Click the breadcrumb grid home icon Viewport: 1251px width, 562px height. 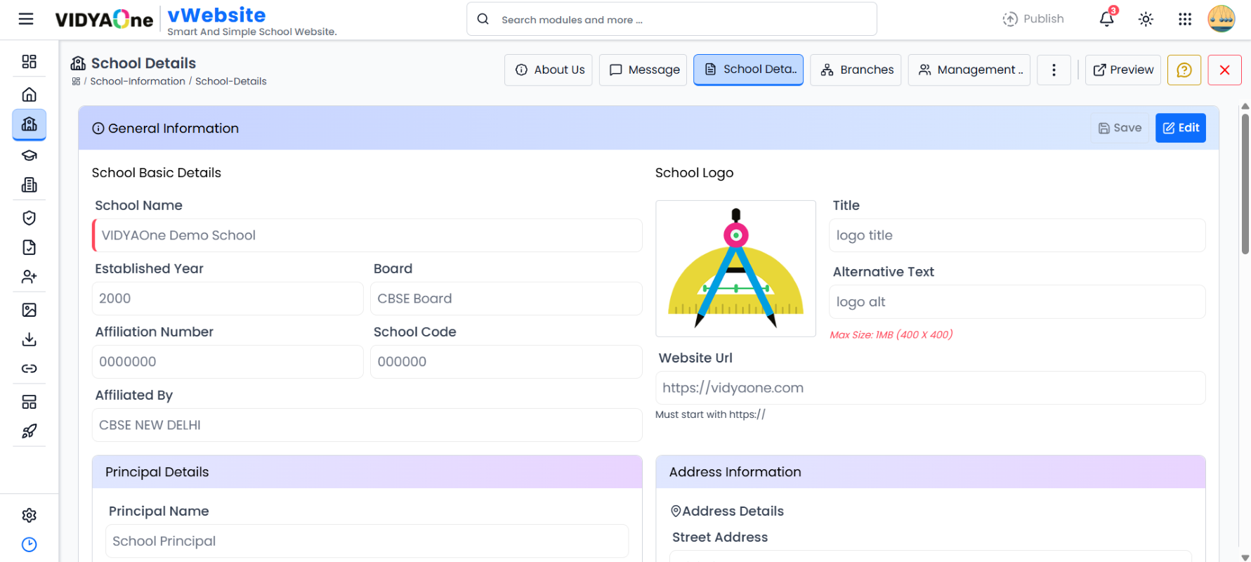click(76, 81)
